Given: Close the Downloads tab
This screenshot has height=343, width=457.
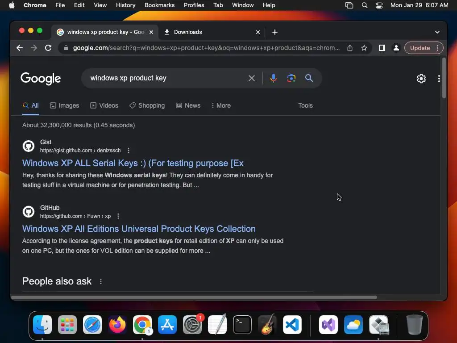Looking at the screenshot, I should pyautogui.click(x=258, y=32).
